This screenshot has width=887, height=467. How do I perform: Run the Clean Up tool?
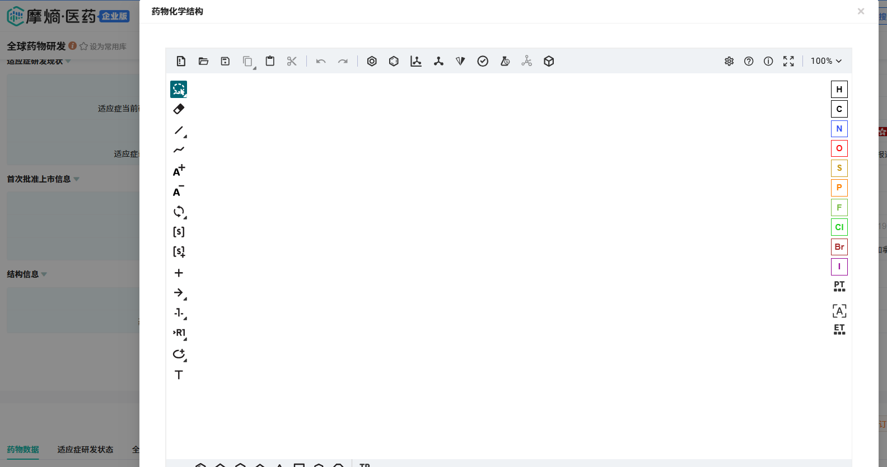(438, 61)
